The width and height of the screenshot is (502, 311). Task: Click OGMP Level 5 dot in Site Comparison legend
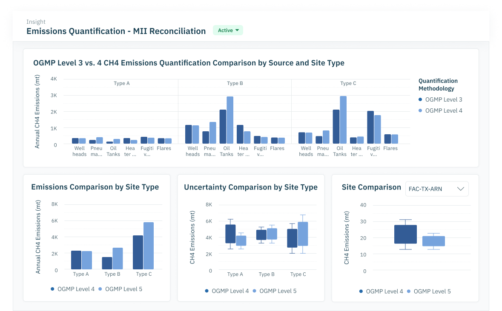408,291
